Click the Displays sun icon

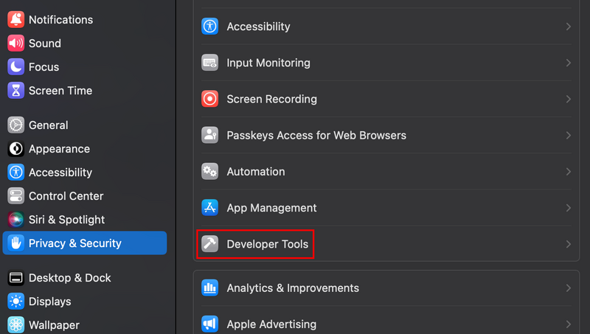(15, 302)
